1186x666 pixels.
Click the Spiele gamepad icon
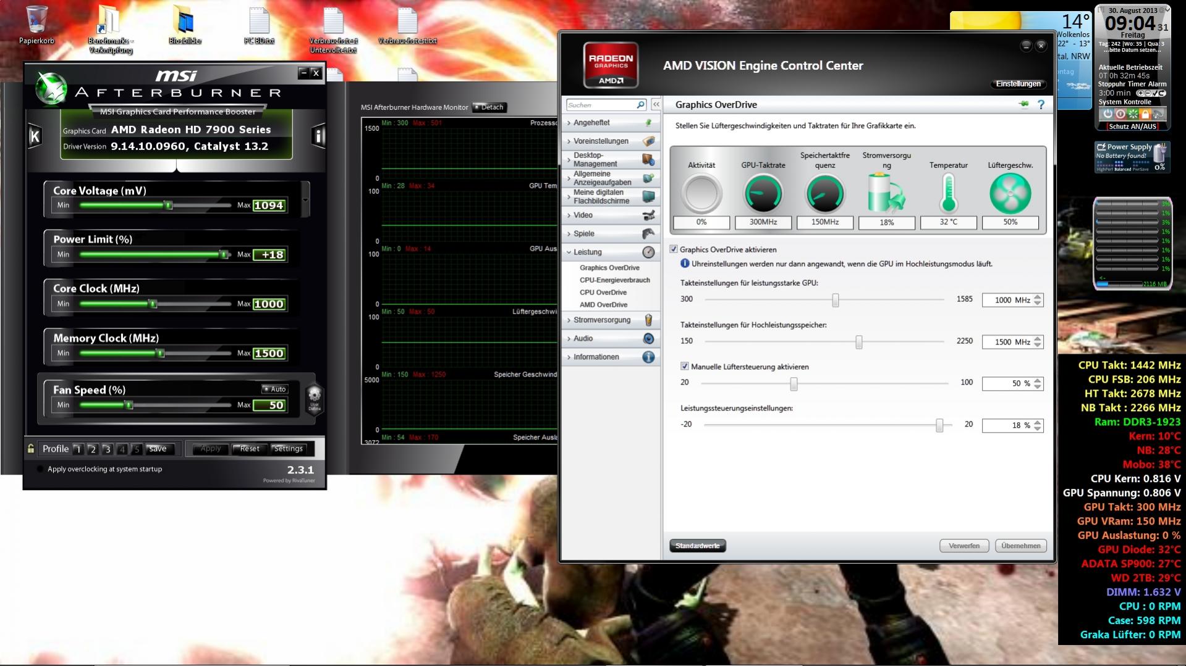click(x=648, y=234)
